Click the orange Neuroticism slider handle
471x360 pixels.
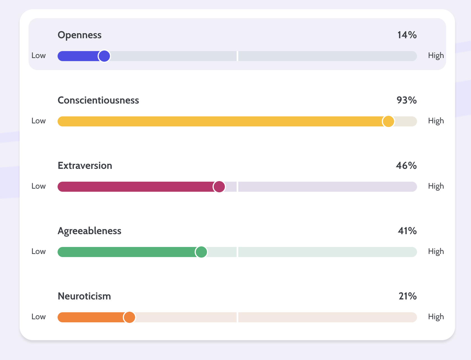point(129,317)
